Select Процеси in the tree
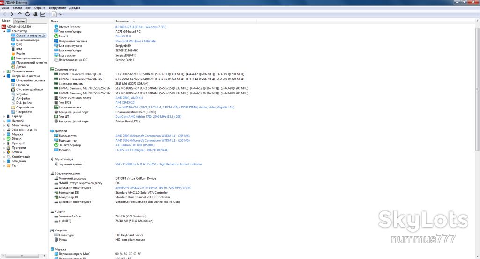Image resolution: width=480 pixels, height=259 pixels. click(x=22, y=85)
